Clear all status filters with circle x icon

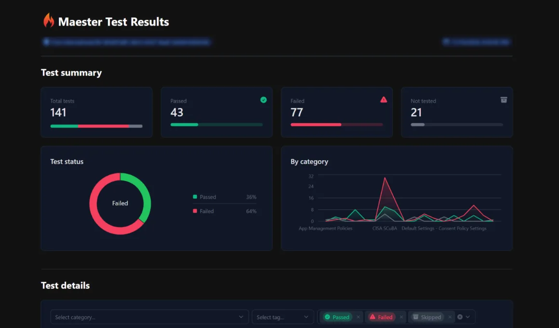pos(460,317)
